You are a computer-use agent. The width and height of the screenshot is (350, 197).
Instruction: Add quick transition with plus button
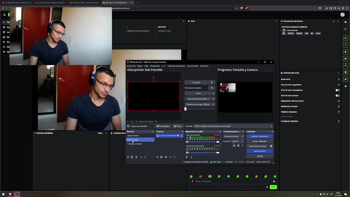212,88
